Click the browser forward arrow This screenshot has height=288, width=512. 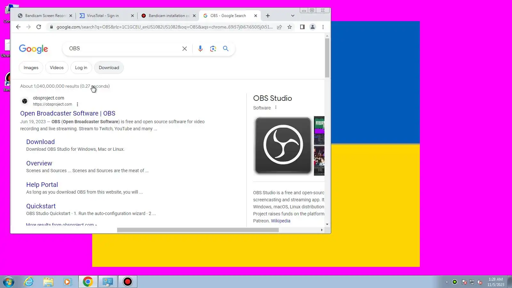pos(28,27)
